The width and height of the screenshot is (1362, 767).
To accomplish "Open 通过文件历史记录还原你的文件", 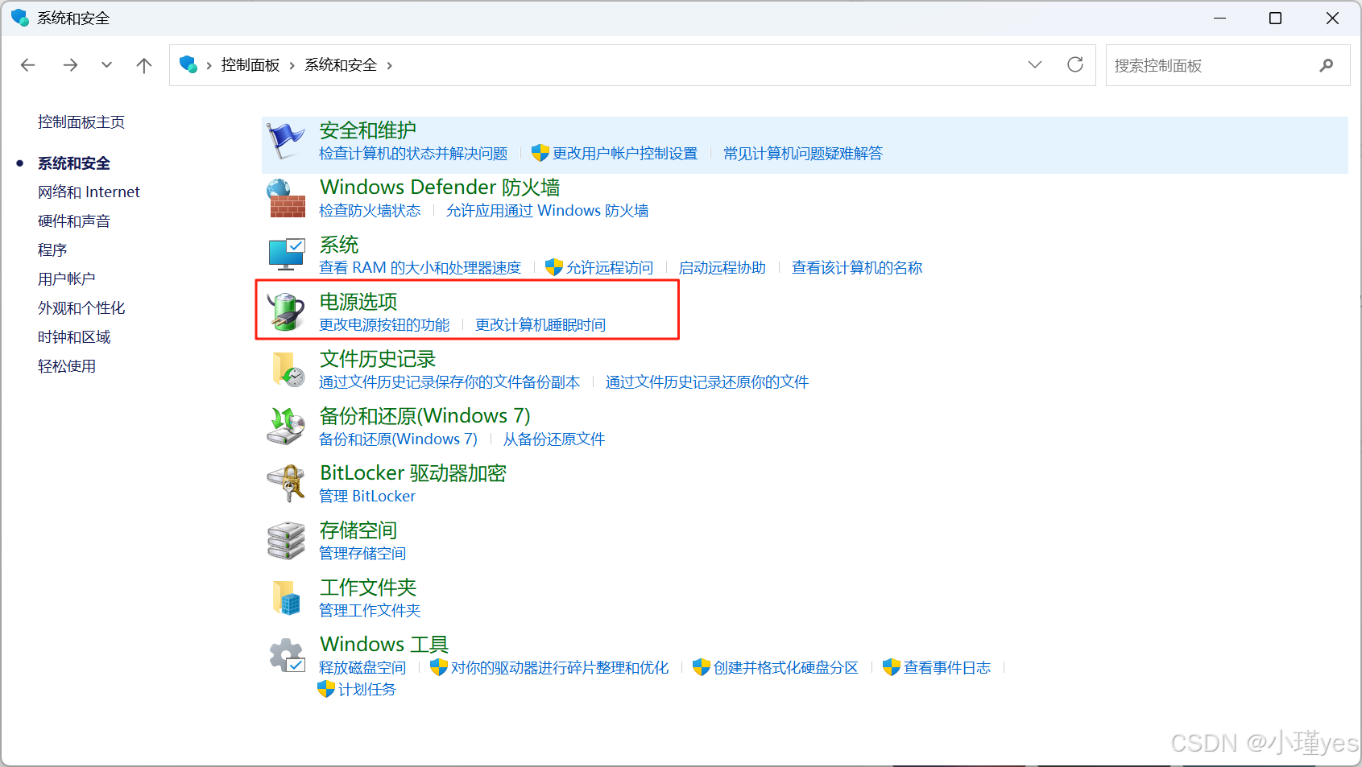I will pos(707,382).
